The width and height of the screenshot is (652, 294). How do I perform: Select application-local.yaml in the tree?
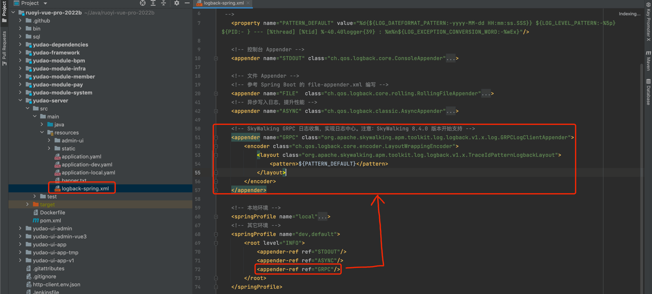88,172
